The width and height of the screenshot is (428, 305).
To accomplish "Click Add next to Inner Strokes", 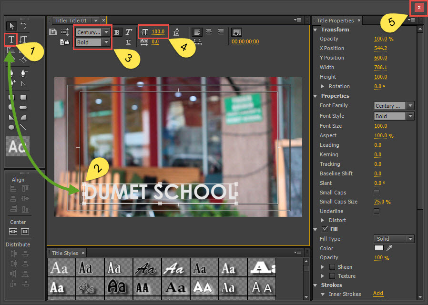I will (378, 293).
